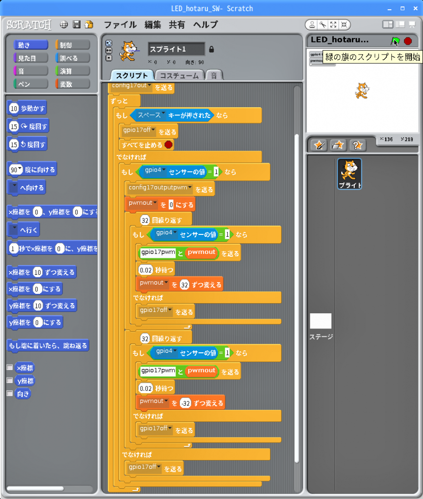The height and width of the screenshot is (499, 423).
Task: Tick the y座標 checkbox
Action: click(10, 380)
